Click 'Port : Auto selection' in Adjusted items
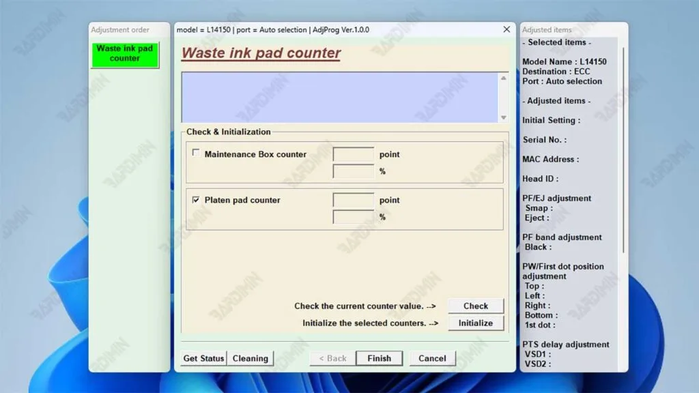Screen dimensions: 699x393 point(562,82)
